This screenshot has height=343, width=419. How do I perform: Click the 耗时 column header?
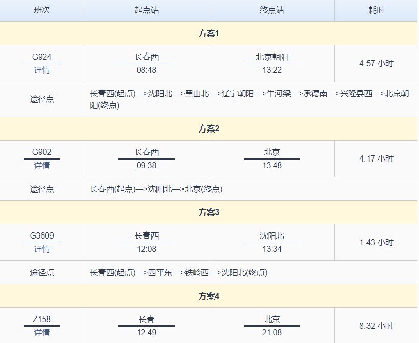376,10
